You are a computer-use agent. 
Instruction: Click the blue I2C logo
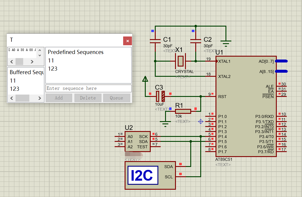click(143, 175)
